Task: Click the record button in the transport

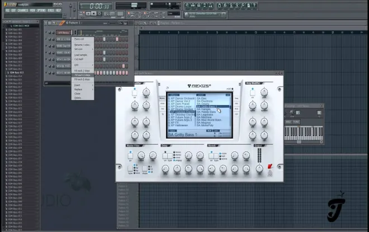Action: click(x=100, y=13)
